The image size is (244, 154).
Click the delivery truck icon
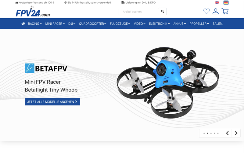click(x=123, y=2)
